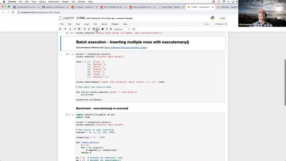Click the Jupyter logo to go home
286x161 pixels.
67,18
